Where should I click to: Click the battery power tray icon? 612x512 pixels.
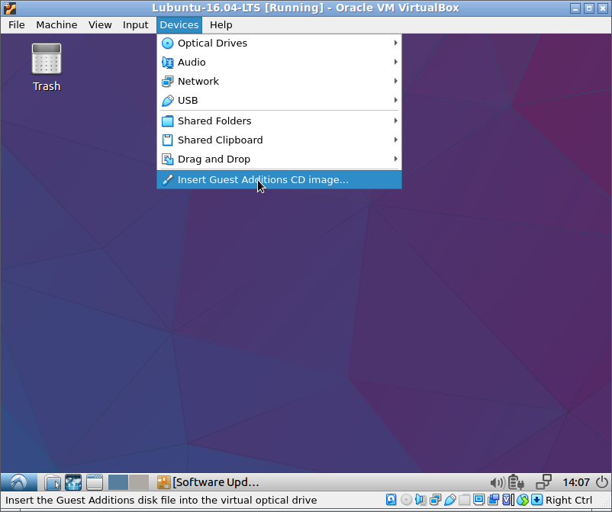(x=516, y=482)
